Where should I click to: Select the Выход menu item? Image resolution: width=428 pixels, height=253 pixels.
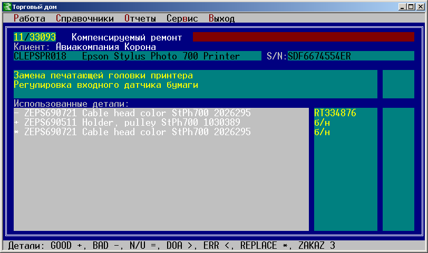point(221,18)
